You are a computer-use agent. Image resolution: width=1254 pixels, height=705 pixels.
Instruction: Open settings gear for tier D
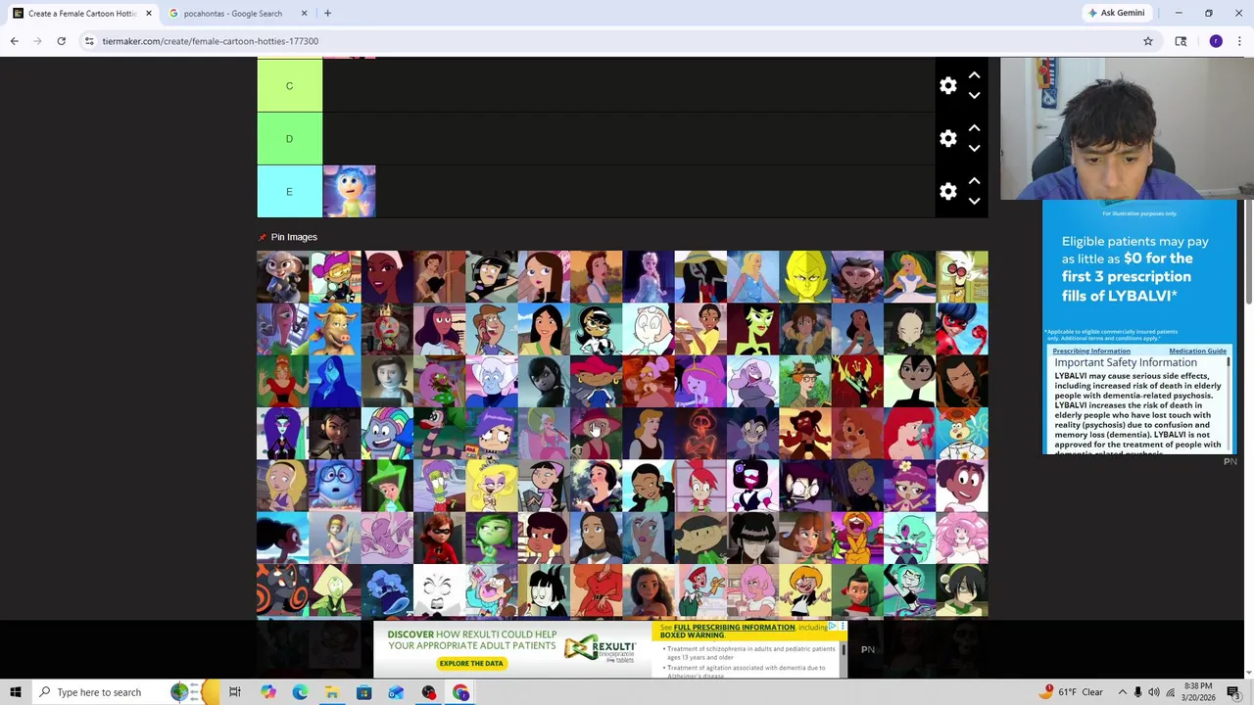click(x=947, y=139)
